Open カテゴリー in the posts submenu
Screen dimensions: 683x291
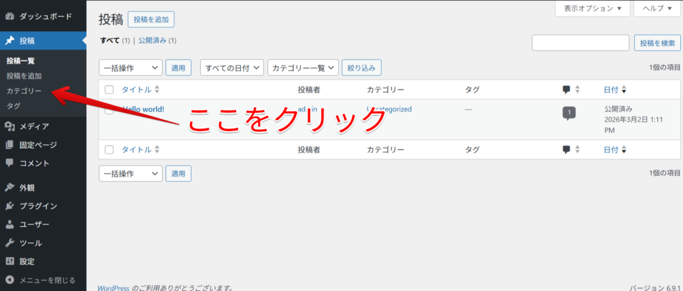(x=24, y=91)
